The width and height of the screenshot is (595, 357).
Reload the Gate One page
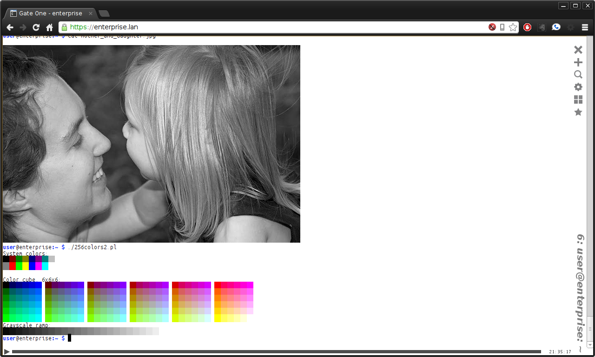click(x=36, y=27)
